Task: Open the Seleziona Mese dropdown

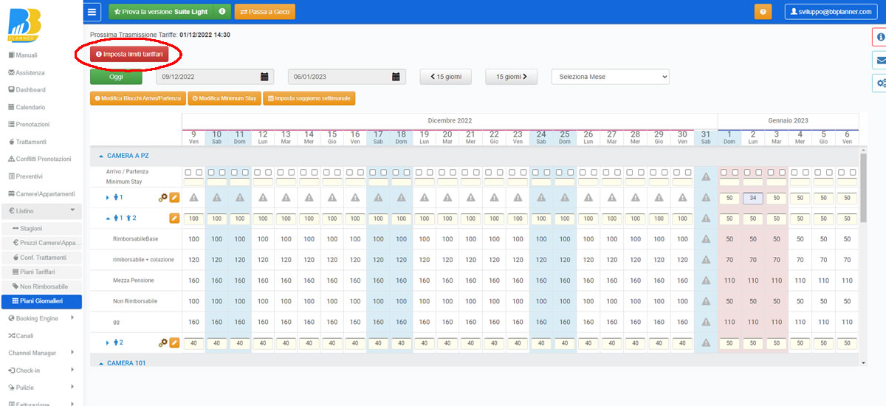Action: tap(610, 77)
